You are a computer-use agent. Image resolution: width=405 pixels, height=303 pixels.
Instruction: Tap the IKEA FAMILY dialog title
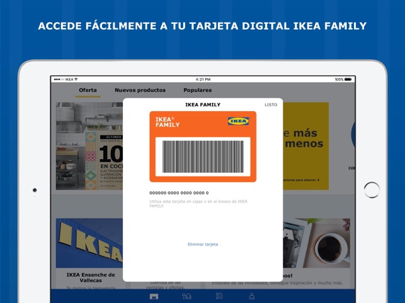[x=203, y=105]
